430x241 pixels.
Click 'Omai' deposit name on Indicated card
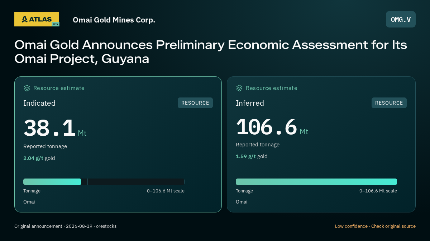[x=29, y=202]
